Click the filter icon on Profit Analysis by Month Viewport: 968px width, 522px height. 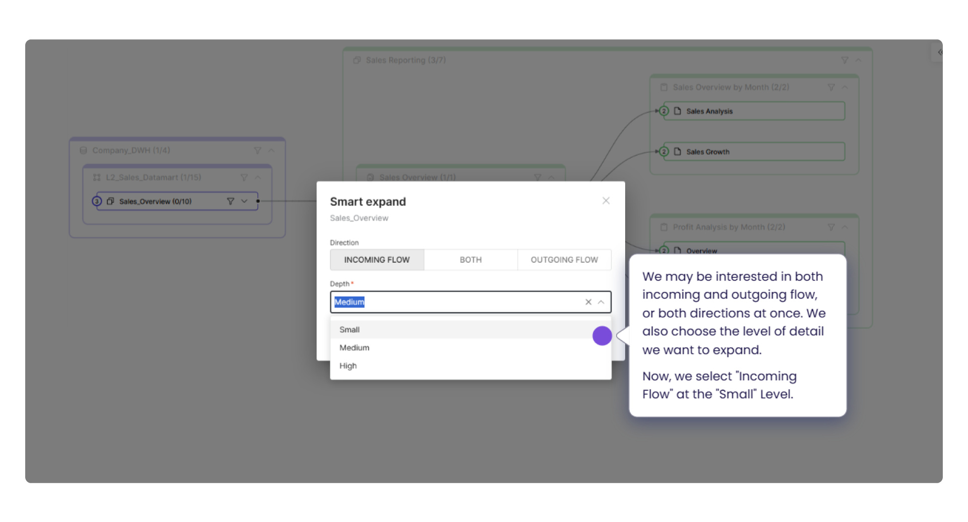831,227
